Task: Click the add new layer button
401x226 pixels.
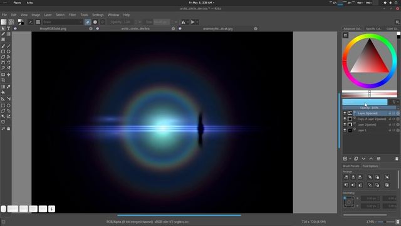Action: [345, 159]
